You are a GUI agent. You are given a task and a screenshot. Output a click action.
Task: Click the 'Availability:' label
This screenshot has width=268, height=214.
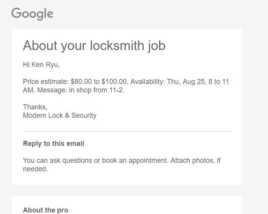[x=148, y=82]
